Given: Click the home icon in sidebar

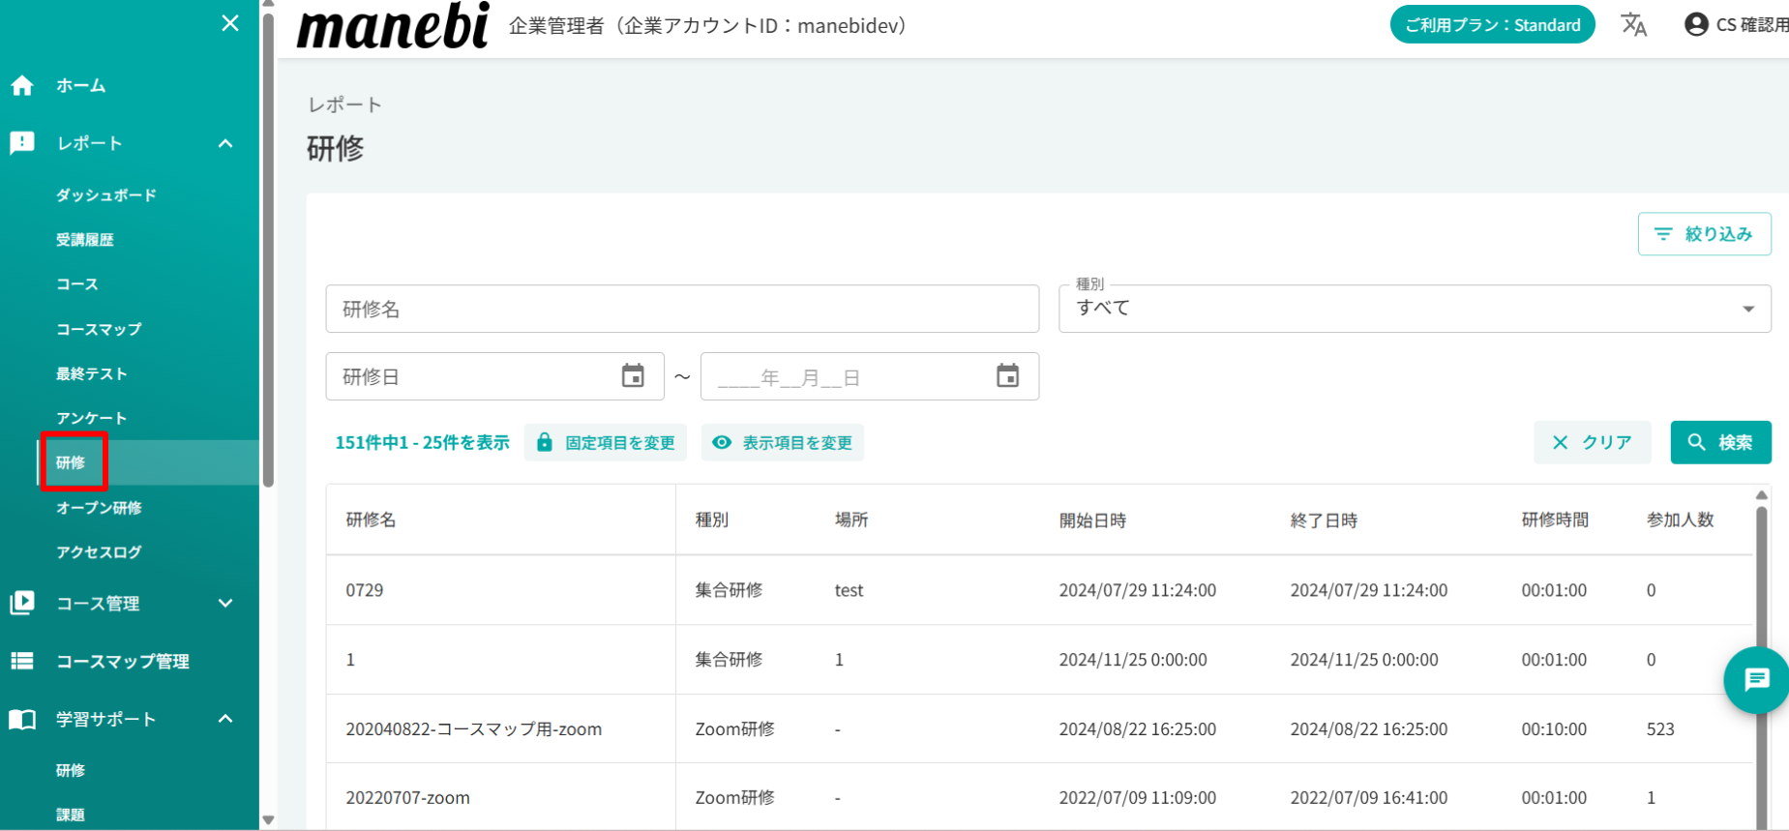Looking at the screenshot, I should coord(22,85).
